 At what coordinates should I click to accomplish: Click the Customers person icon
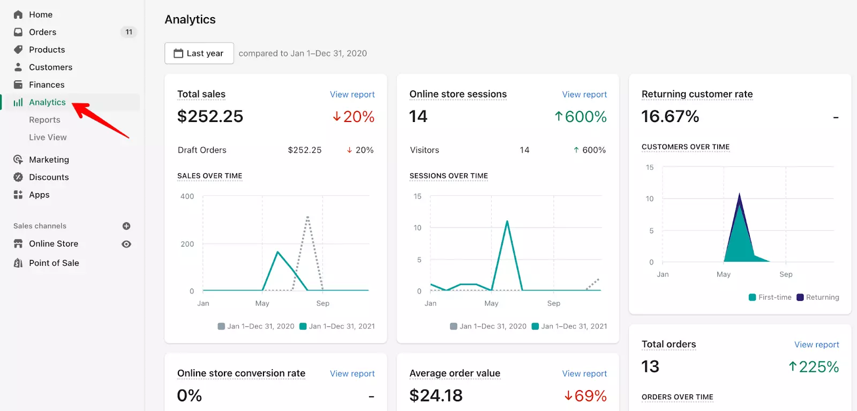click(x=18, y=67)
